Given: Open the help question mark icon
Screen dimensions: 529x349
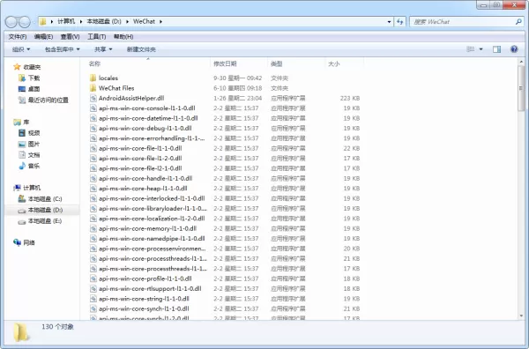Looking at the screenshot, I should coord(514,49).
